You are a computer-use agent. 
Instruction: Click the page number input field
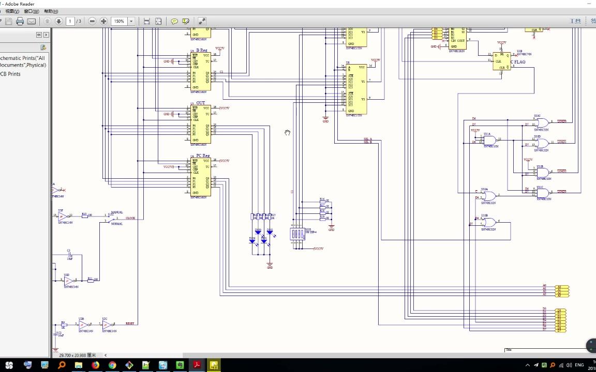pyautogui.click(x=70, y=21)
